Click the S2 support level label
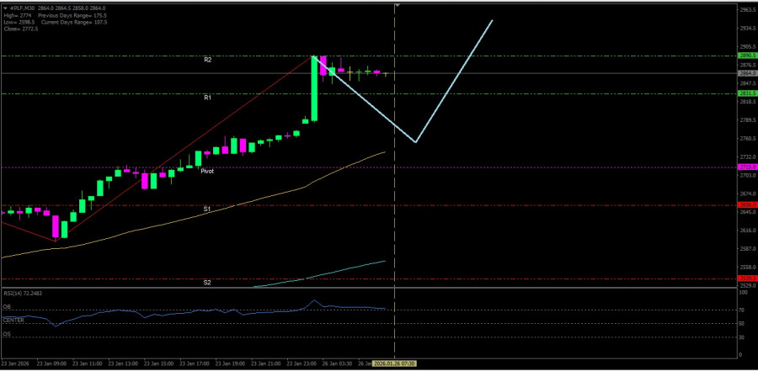This screenshot has width=758, height=371. (x=207, y=283)
